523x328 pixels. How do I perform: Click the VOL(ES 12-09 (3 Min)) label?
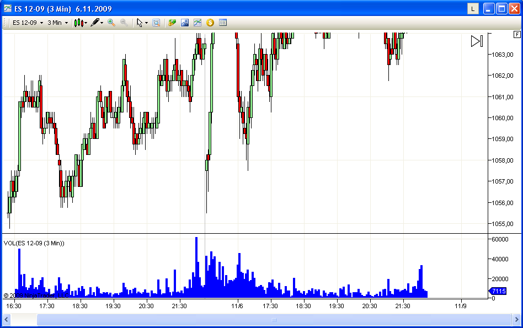coord(34,243)
